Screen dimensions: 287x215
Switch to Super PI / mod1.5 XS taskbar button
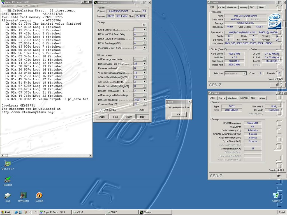point(55,212)
